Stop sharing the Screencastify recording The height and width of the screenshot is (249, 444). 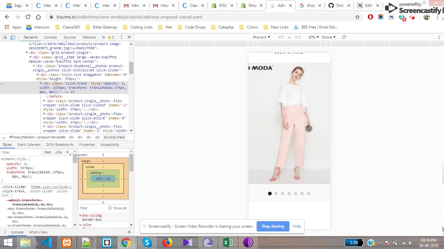coord(273,226)
